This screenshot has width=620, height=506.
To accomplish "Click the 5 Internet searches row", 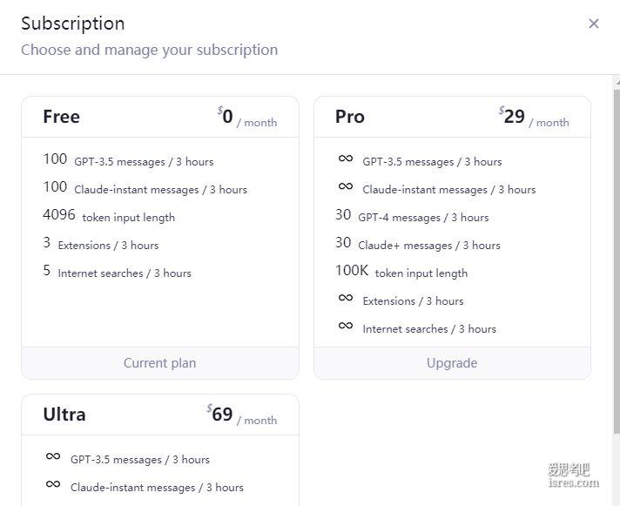I will (x=117, y=271).
